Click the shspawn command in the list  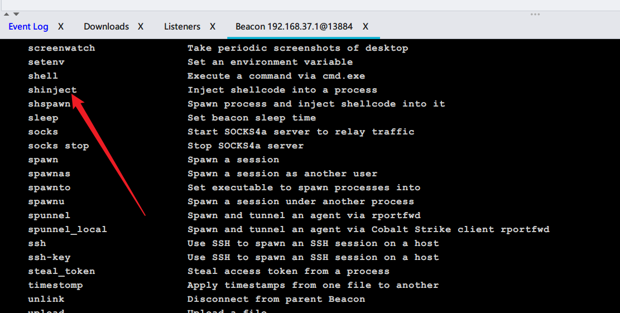(49, 104)
